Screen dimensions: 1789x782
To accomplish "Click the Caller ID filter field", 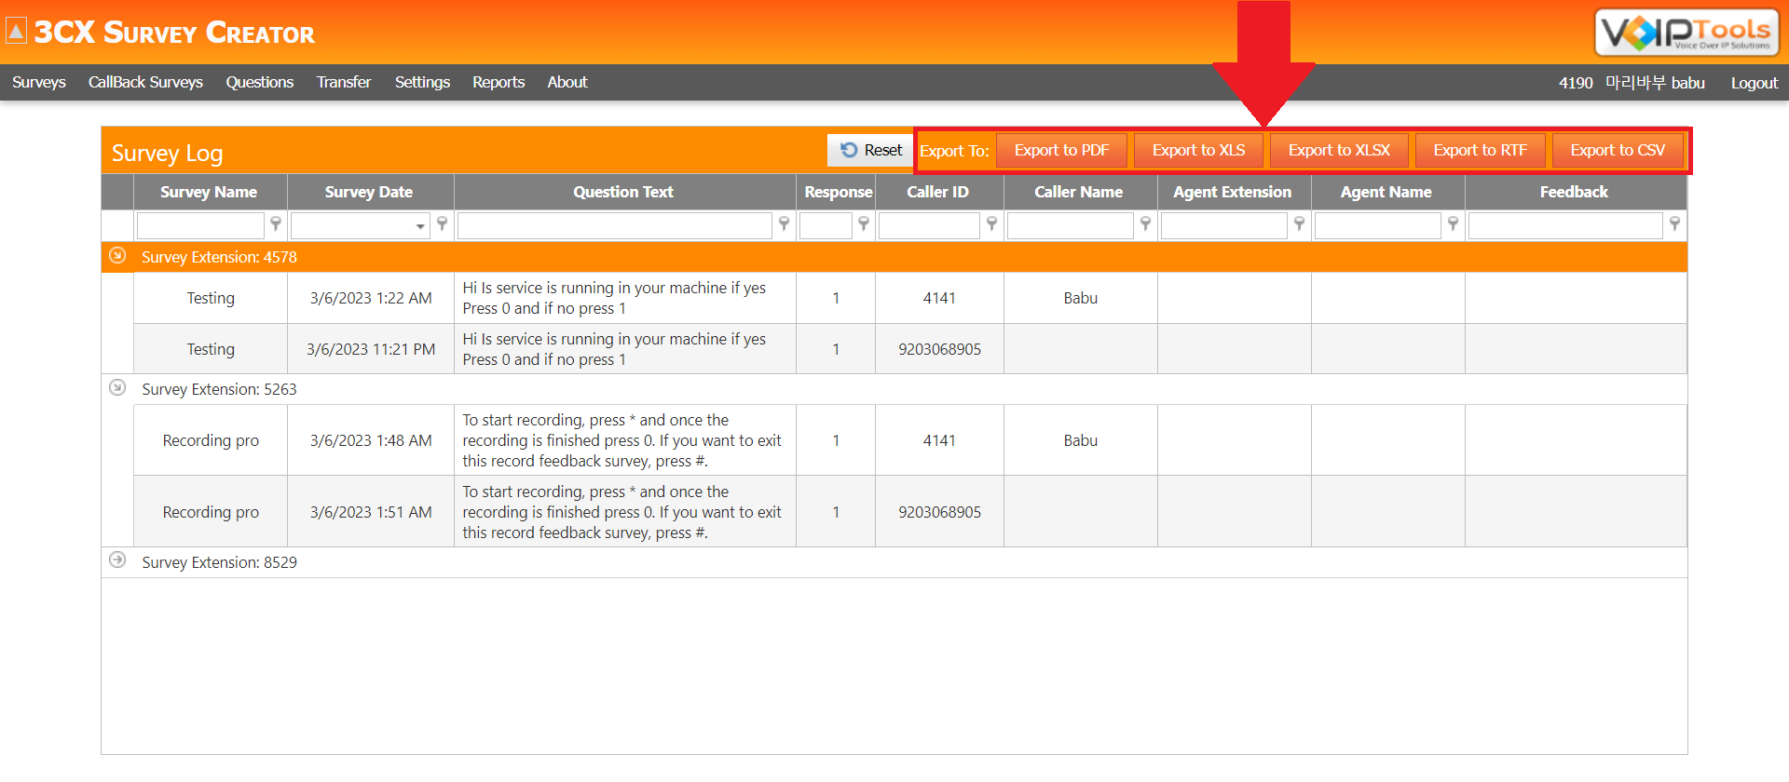I will [x=929, y=225].
